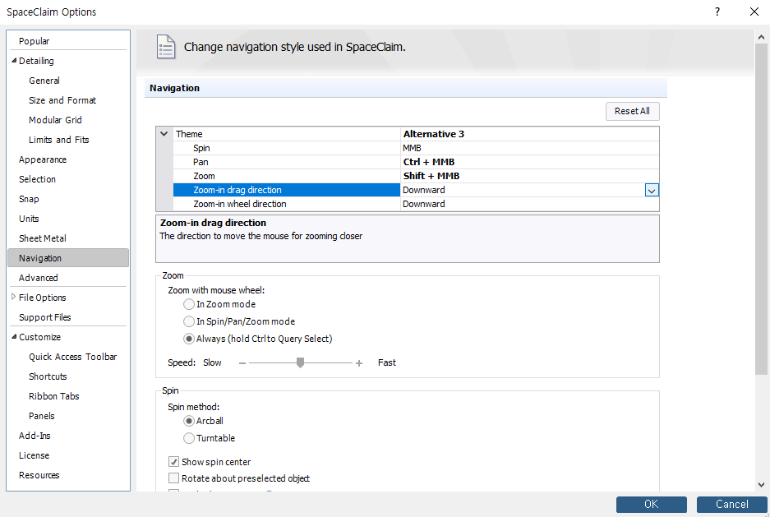
Task: Go to Selection options
Action: (x=37, y=179)
